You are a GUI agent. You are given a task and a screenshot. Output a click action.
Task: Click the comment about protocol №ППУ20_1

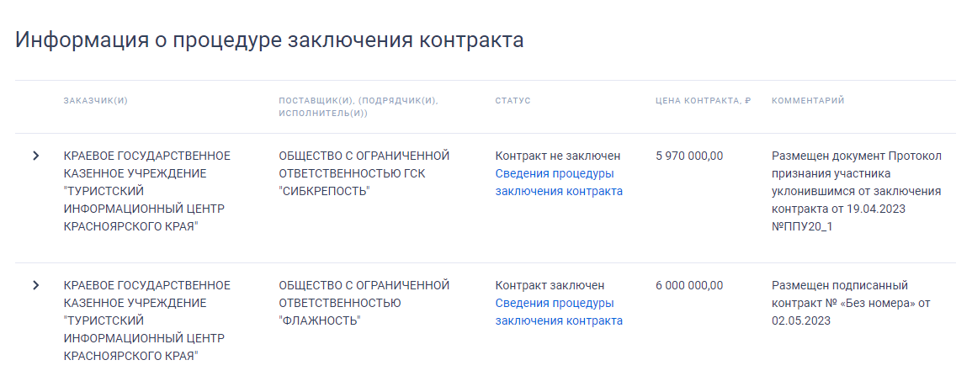point(855,191)
